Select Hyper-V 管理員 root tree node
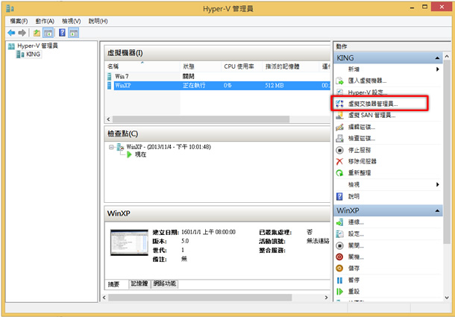455x317 pixels. tap(38, 45)
